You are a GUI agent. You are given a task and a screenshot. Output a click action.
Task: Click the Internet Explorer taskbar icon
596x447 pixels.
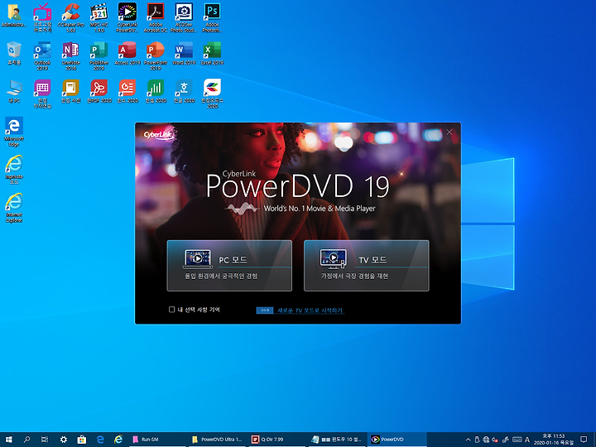click(x=118, y=440)
